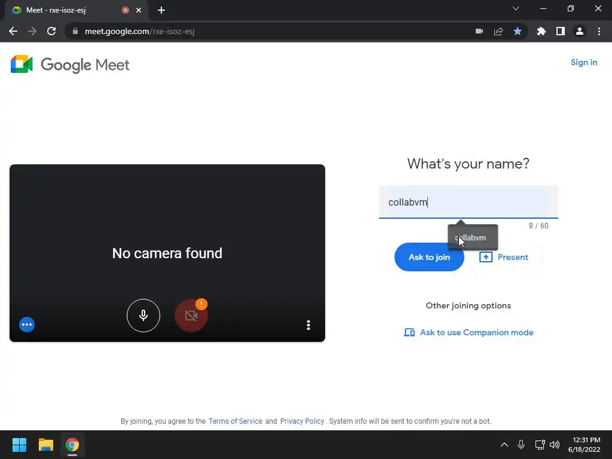Close the Meet browser tab
This screenshot has width=612, height=459.
pos(139,11)
